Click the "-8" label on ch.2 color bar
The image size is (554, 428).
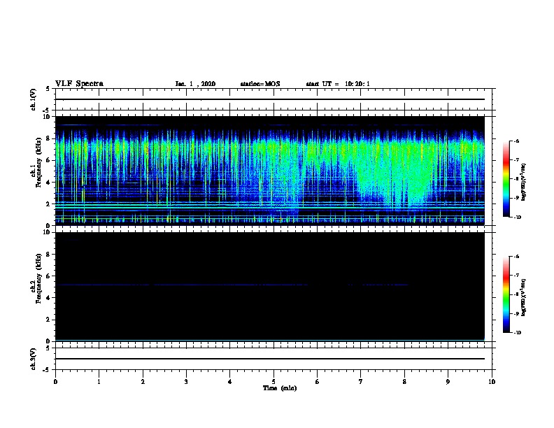point(517,294)
